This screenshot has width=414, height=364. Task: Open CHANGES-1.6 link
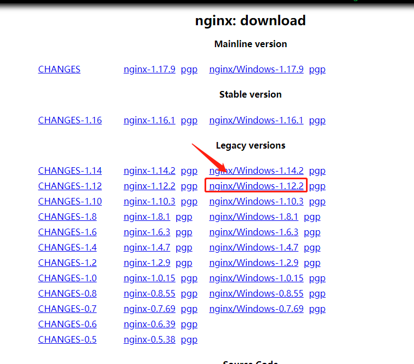tap(67, 232)
